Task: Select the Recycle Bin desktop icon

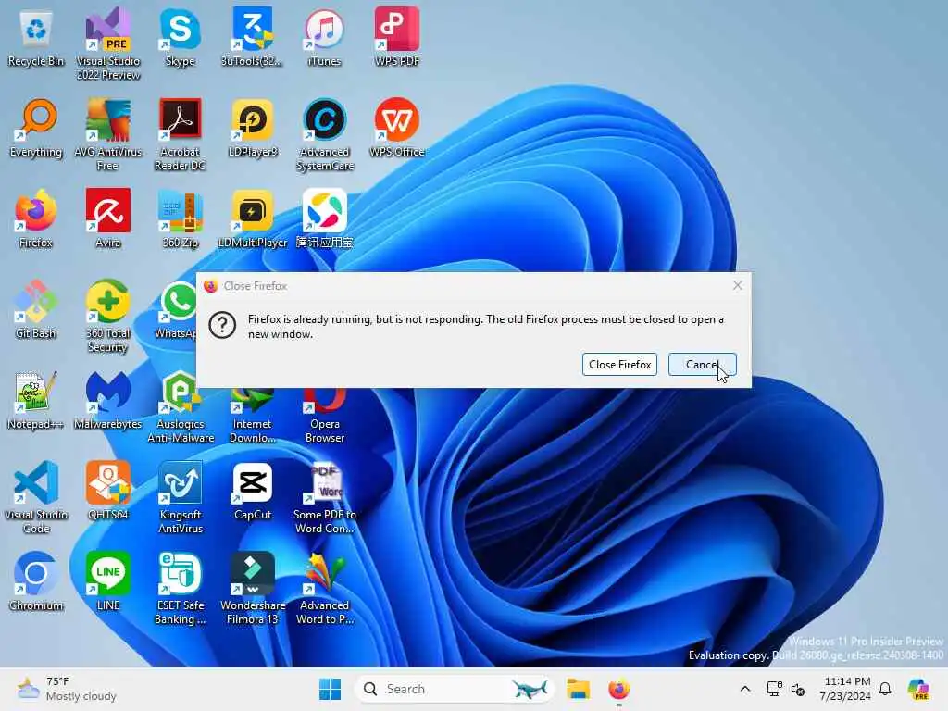Action: pos(36,39)
